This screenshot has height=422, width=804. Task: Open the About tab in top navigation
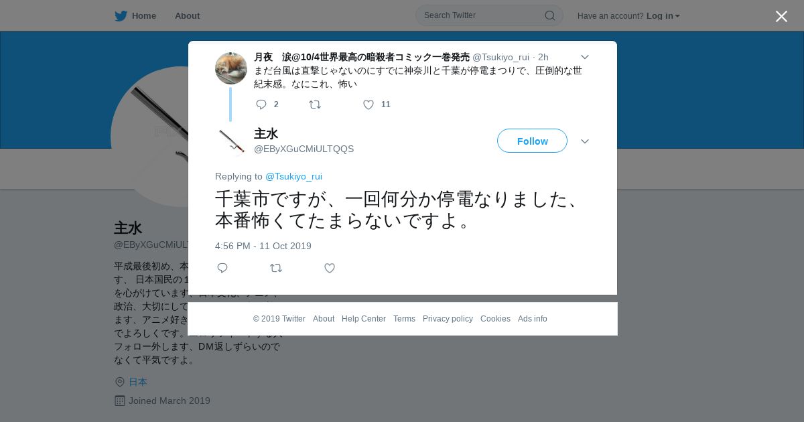tap(187, 15)
